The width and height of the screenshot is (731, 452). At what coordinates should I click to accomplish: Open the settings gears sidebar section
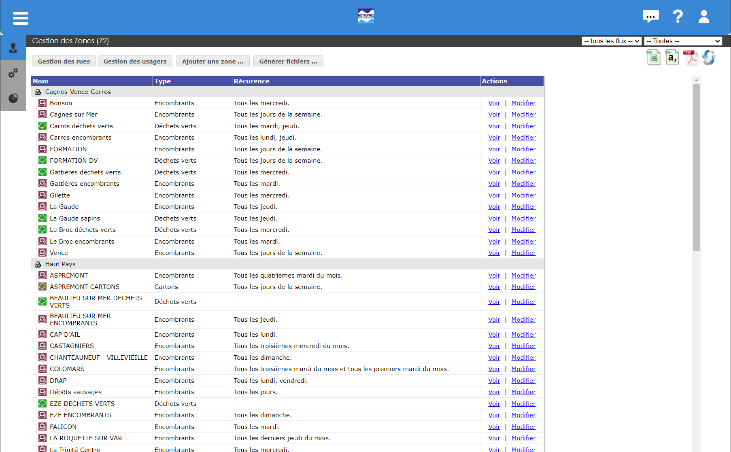[x=13, y=73]
